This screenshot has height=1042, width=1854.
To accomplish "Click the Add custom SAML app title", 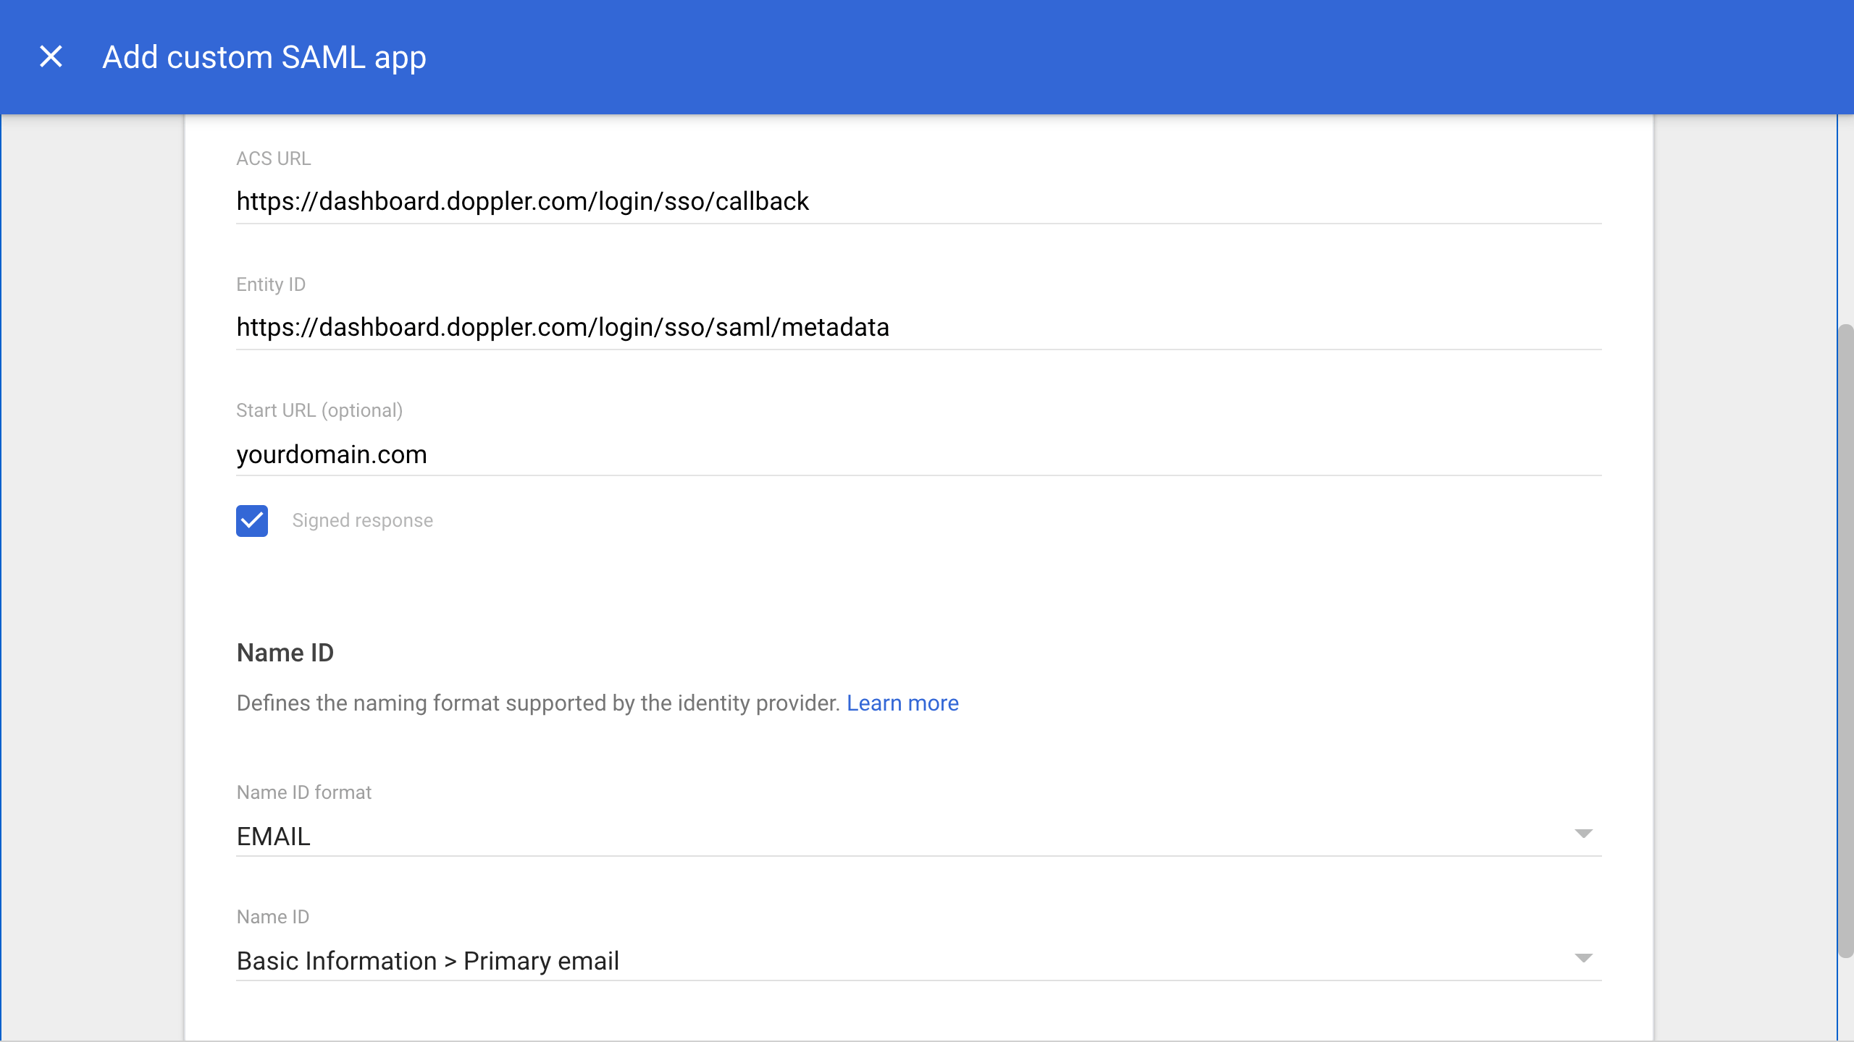I will [264, 57].
